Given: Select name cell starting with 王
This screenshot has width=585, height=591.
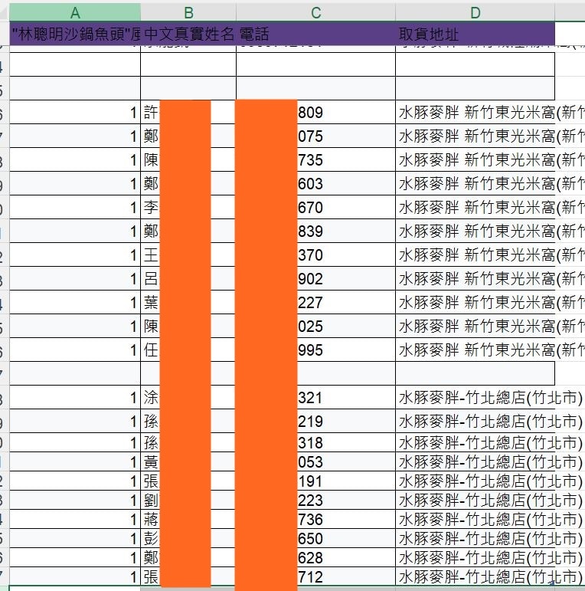Looking at the screenshot, I should click(188, 254).
